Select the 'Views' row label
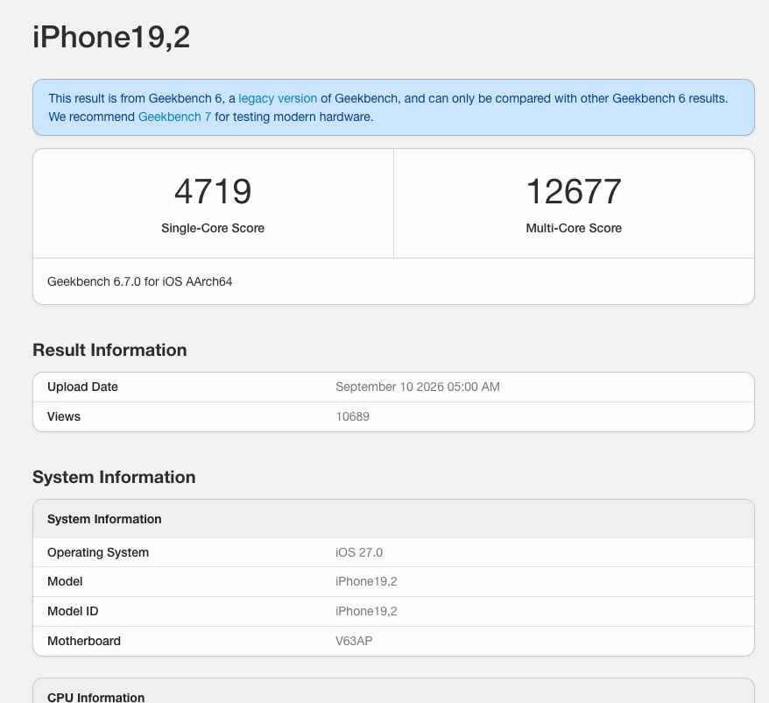Image resolution: width=769 pixels, height=703 pixels. (x=64, y=416)
